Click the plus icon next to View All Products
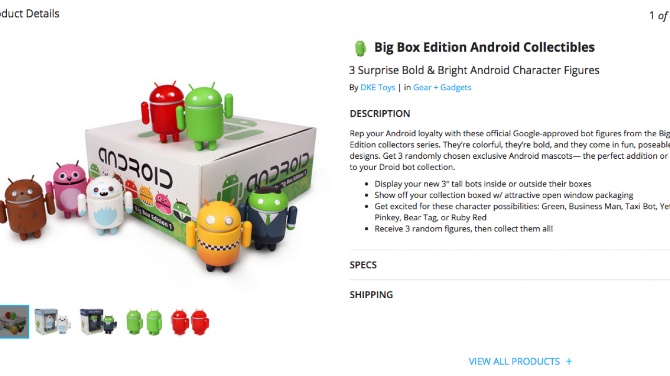The image size is (670, 376). 569,361
